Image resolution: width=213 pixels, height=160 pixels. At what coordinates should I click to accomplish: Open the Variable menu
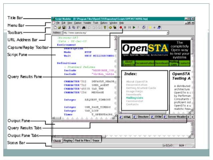(87, 23)
